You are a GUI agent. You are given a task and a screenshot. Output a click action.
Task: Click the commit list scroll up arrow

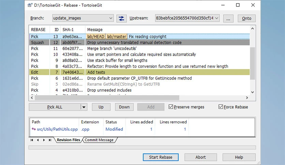click(253, 29)
